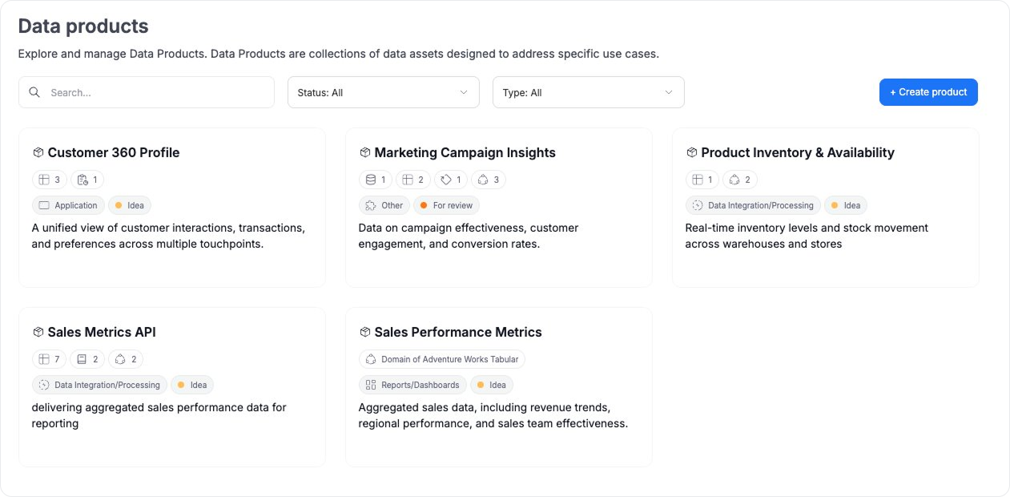This screenshot has width=1010, height=497.
Task: Click the table badge showing 7 on Sales Metrics API
Action: [49, 359]
